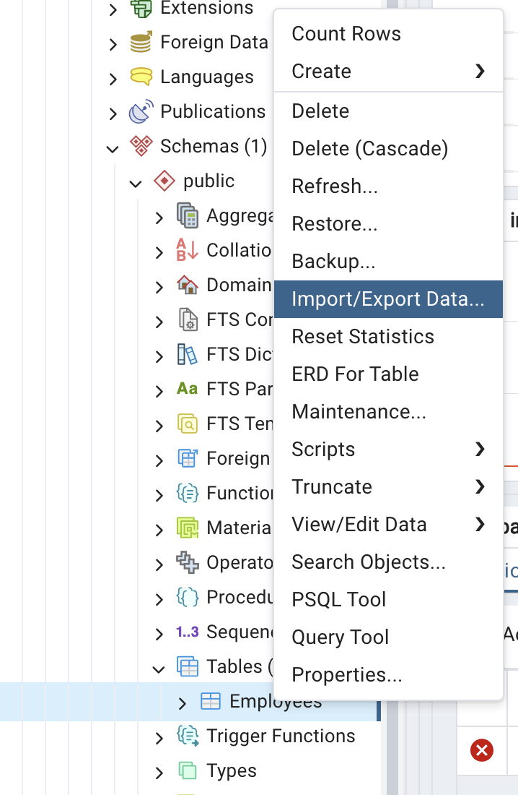
Task: Collapse the public schema node
Action: pos(136,181)
